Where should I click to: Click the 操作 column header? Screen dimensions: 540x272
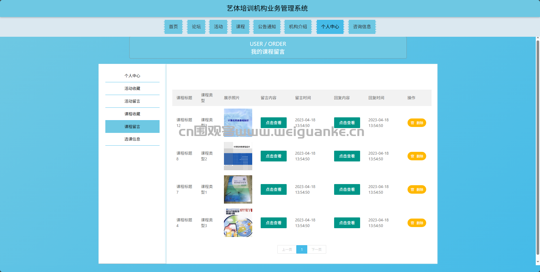coord(411,98)
